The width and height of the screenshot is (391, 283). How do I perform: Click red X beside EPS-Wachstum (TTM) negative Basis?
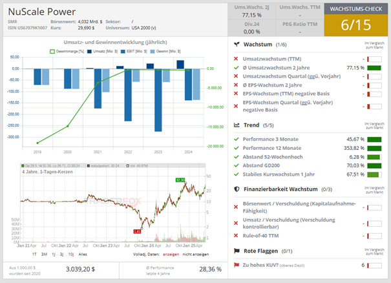point(236,94)
